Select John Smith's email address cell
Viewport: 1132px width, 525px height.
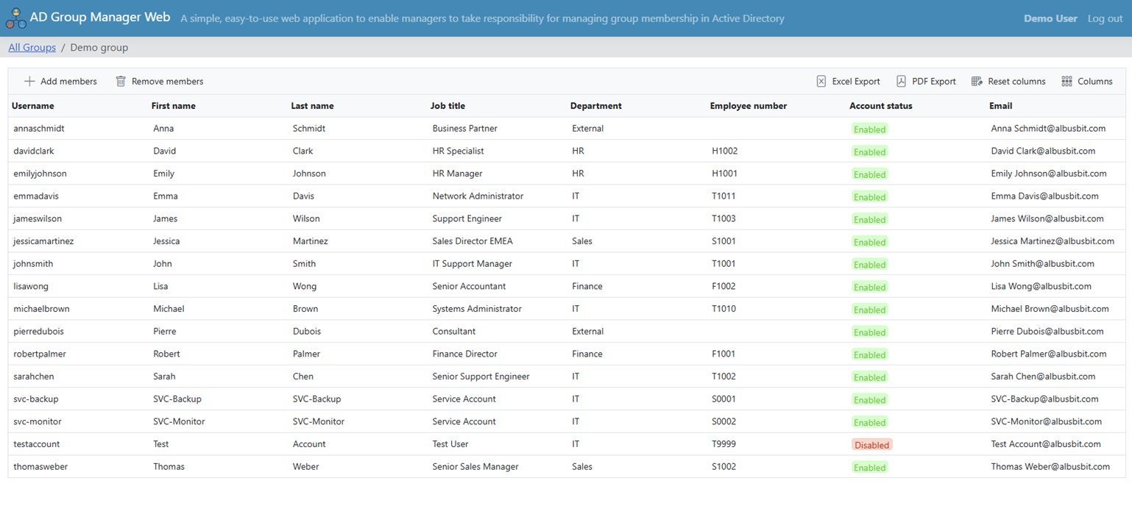coord(1042,264)
